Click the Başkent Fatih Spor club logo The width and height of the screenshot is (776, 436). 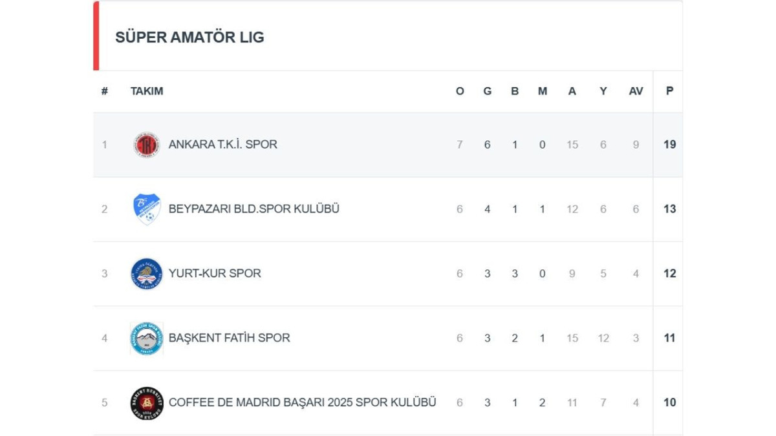[x=147, y=338]
